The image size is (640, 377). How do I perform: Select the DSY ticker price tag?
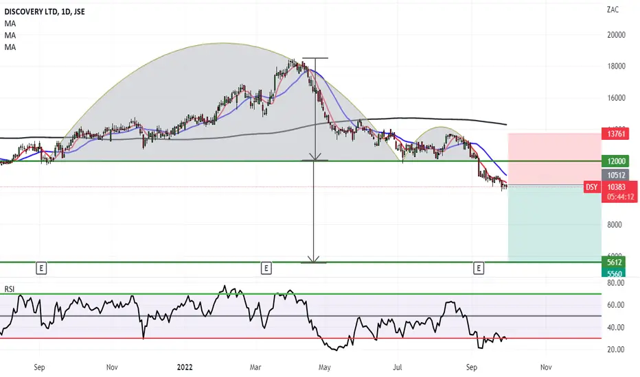592,187
